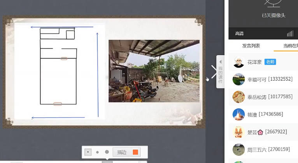Open the 高清 video quality selector
298x163 pixels.
(239, 34)
